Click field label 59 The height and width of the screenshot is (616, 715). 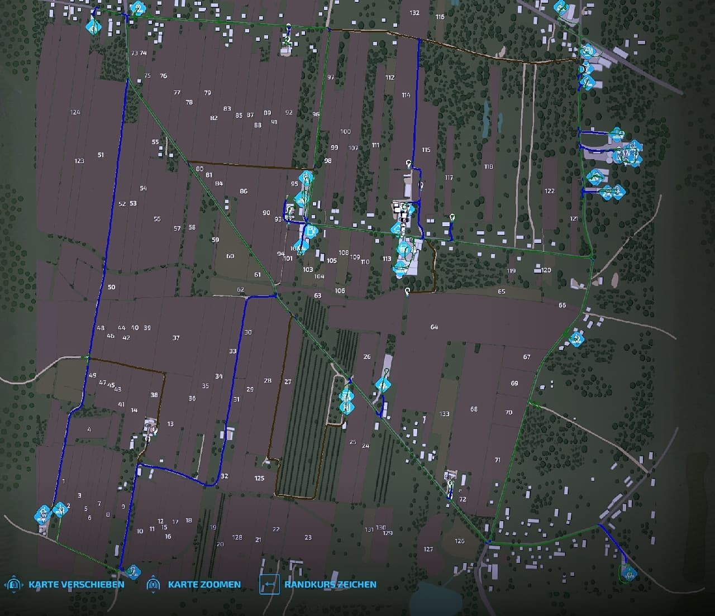pos(216,240)
